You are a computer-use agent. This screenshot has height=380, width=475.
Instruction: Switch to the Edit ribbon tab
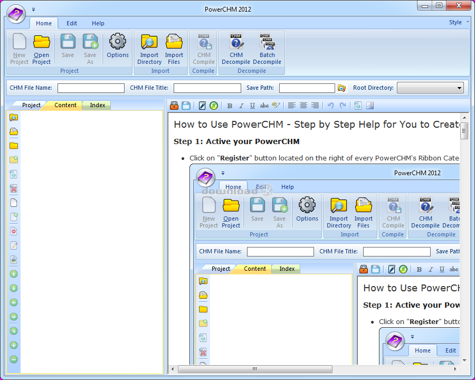[x=72, y=23]
